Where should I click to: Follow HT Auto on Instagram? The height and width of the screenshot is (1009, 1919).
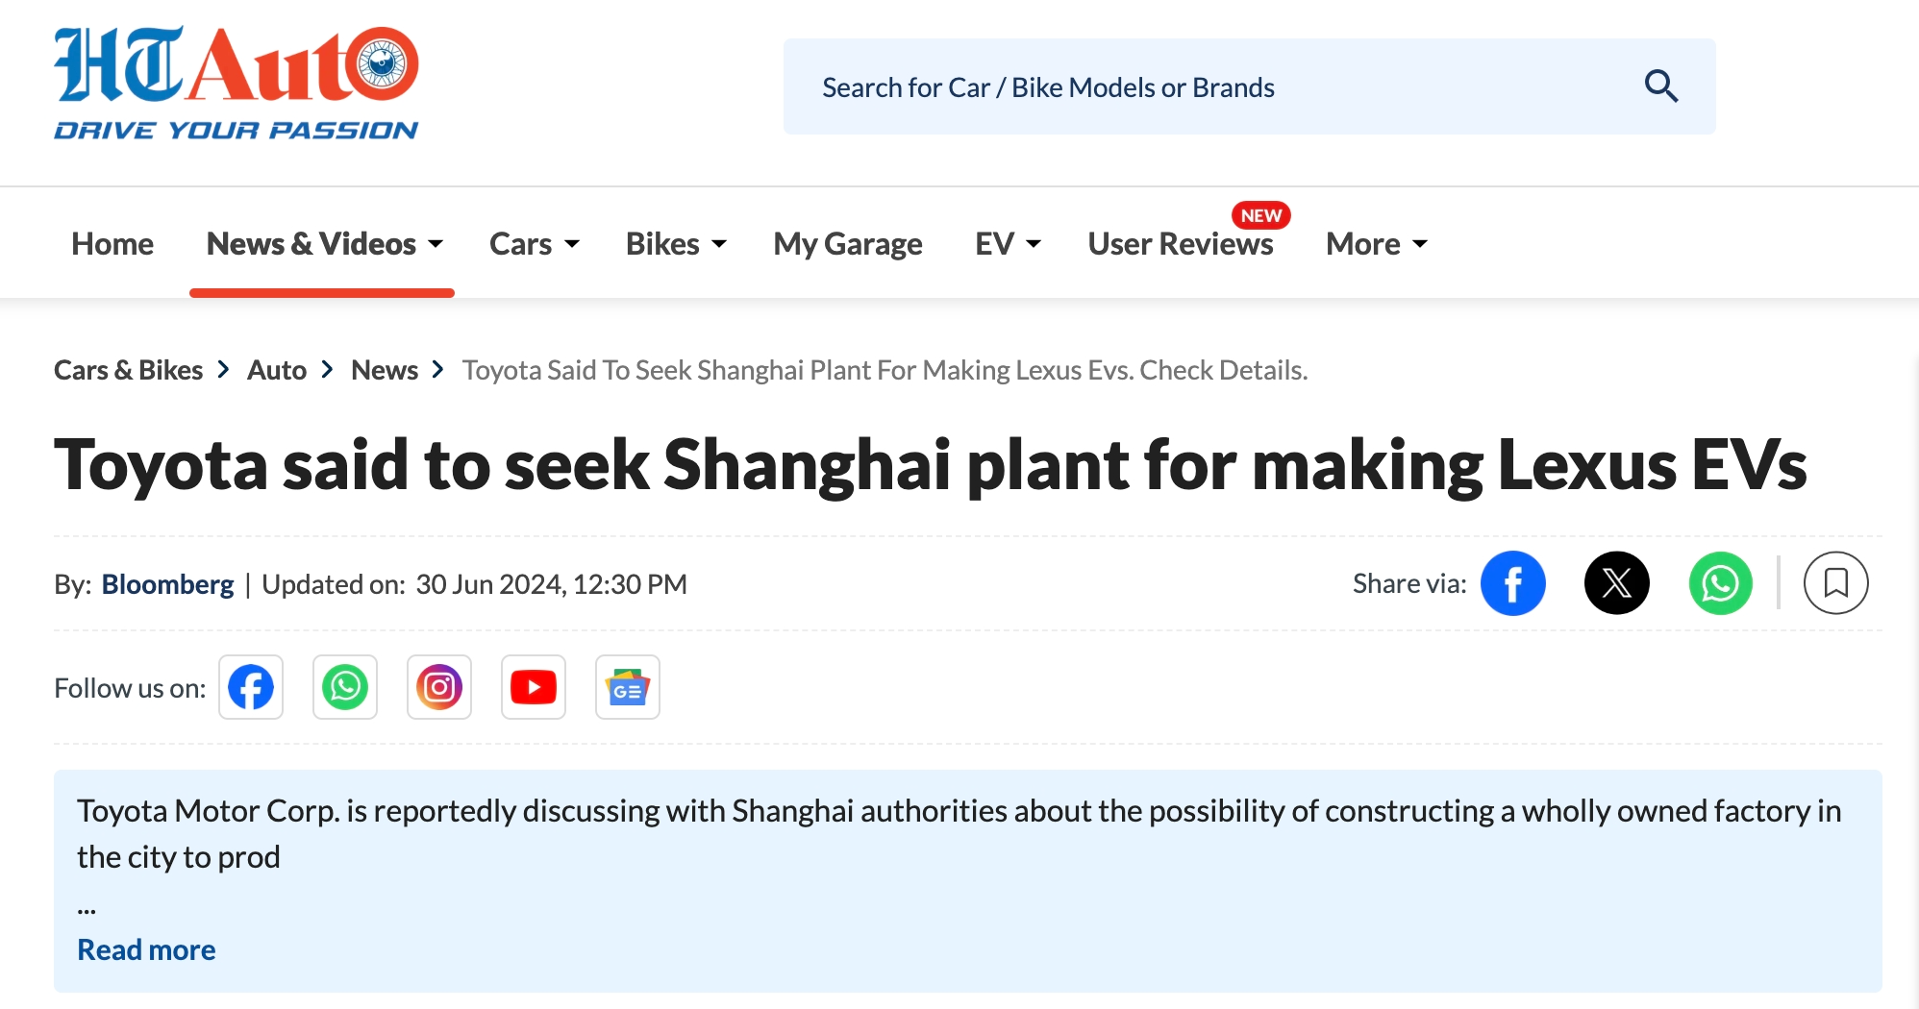(x=439, y=687)
